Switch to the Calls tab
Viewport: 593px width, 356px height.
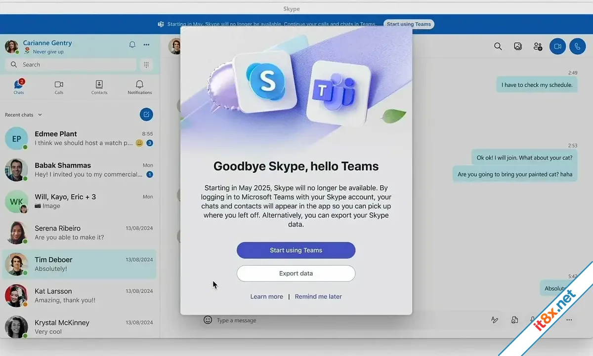point(59,87)
